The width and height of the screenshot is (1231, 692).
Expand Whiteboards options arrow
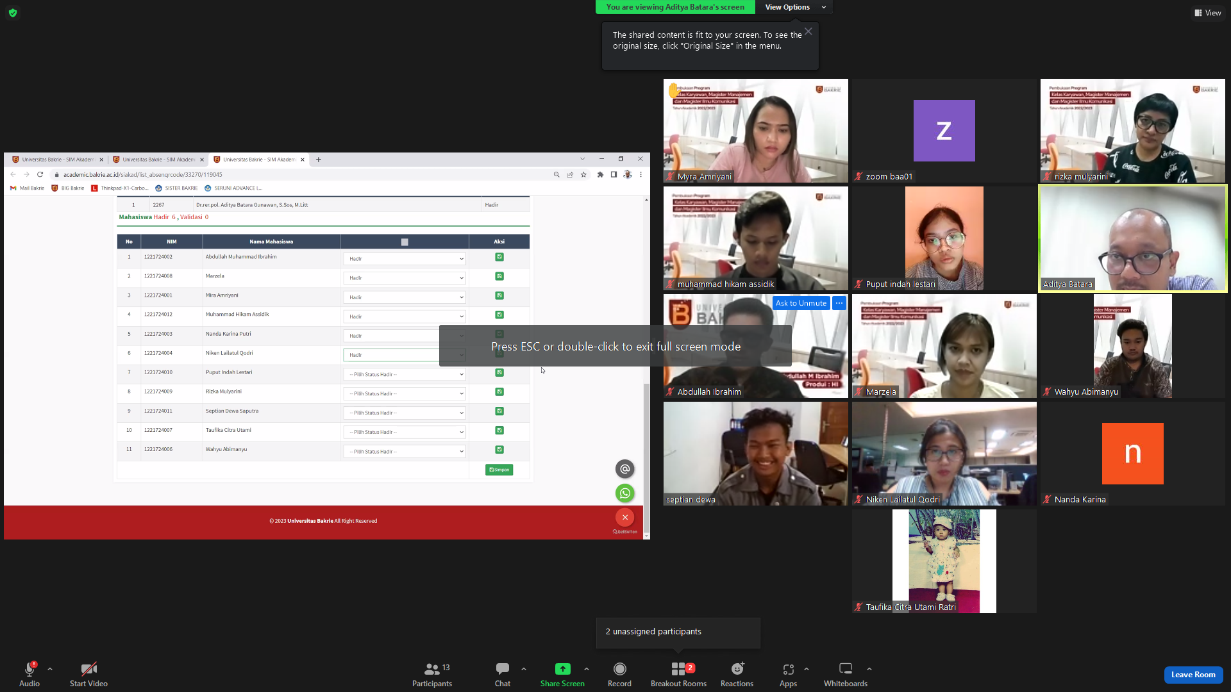tap(869, 669)
